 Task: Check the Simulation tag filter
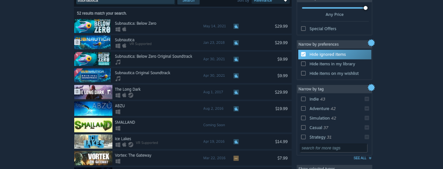pyautogui.click(x=303, y=118)
